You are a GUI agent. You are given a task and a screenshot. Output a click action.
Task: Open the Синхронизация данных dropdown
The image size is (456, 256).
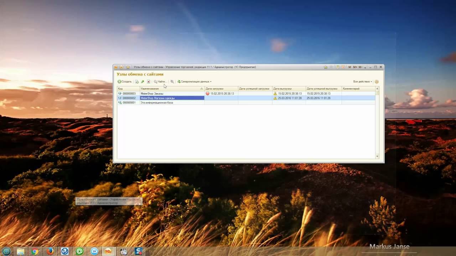pos(194,81)
